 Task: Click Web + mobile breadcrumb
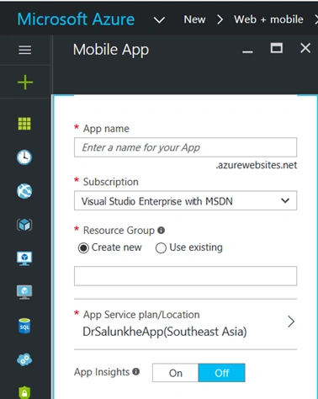click(268, 19)
